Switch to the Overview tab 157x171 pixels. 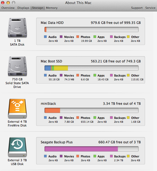point(8,8)
